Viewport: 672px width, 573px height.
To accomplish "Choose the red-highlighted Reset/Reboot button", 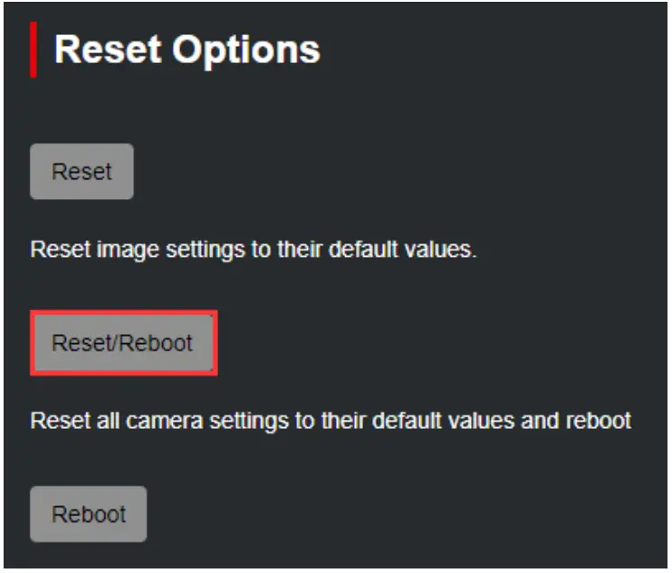I will [123, 343].
